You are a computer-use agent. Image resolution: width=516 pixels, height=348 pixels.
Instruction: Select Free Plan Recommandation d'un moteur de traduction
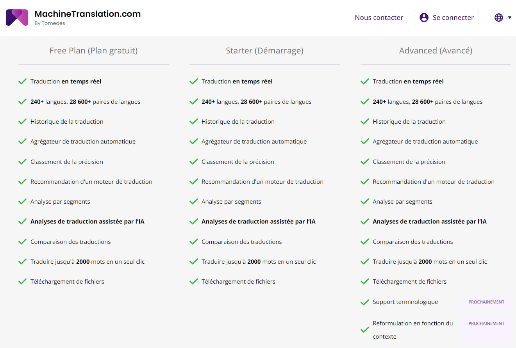click(x=91, y=182)
